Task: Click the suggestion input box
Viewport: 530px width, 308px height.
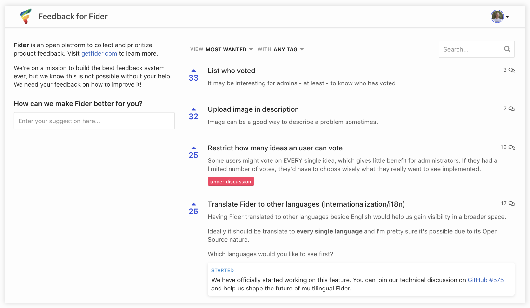Action: [x=94, y=121]
